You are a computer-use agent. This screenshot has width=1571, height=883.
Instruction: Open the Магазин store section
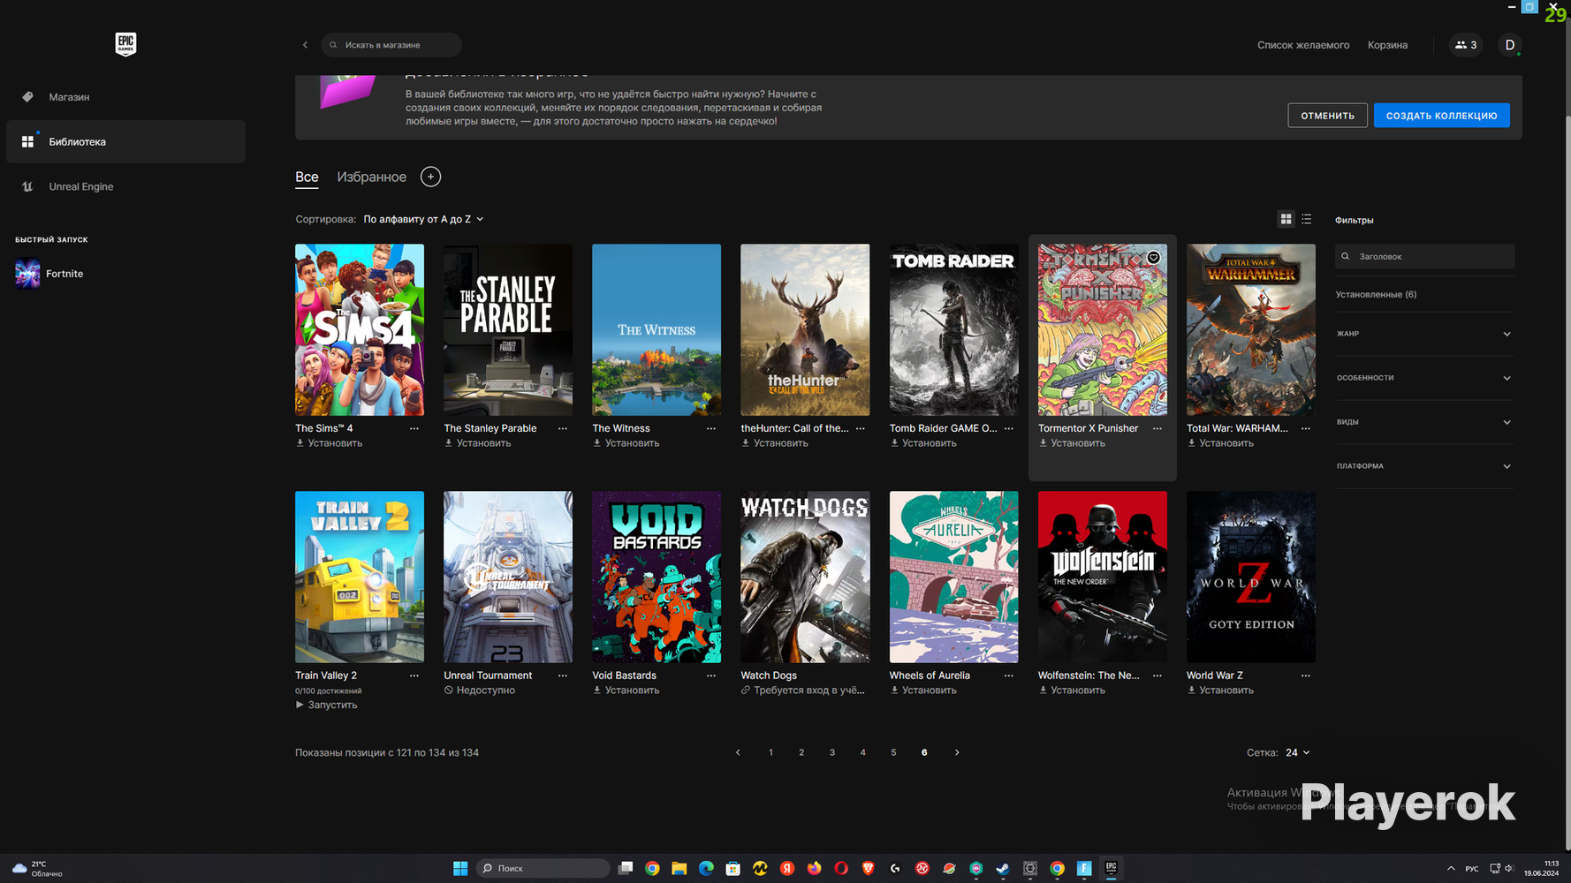[x=125, y=97]
